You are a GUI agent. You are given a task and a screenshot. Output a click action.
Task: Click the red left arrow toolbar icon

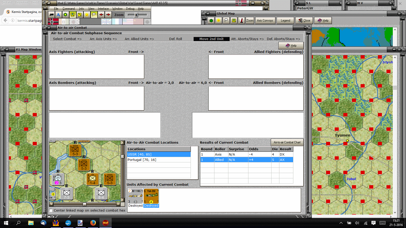click(x=101, y=15)
